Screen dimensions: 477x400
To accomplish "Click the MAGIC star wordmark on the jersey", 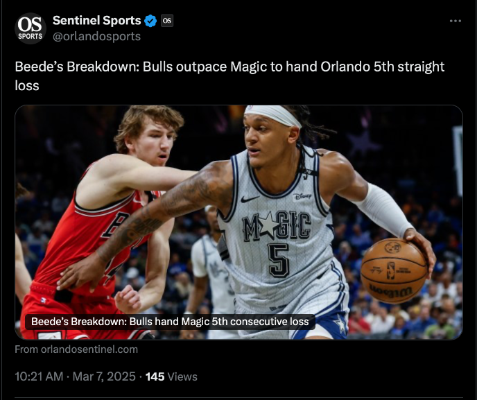I will [276, 226].
